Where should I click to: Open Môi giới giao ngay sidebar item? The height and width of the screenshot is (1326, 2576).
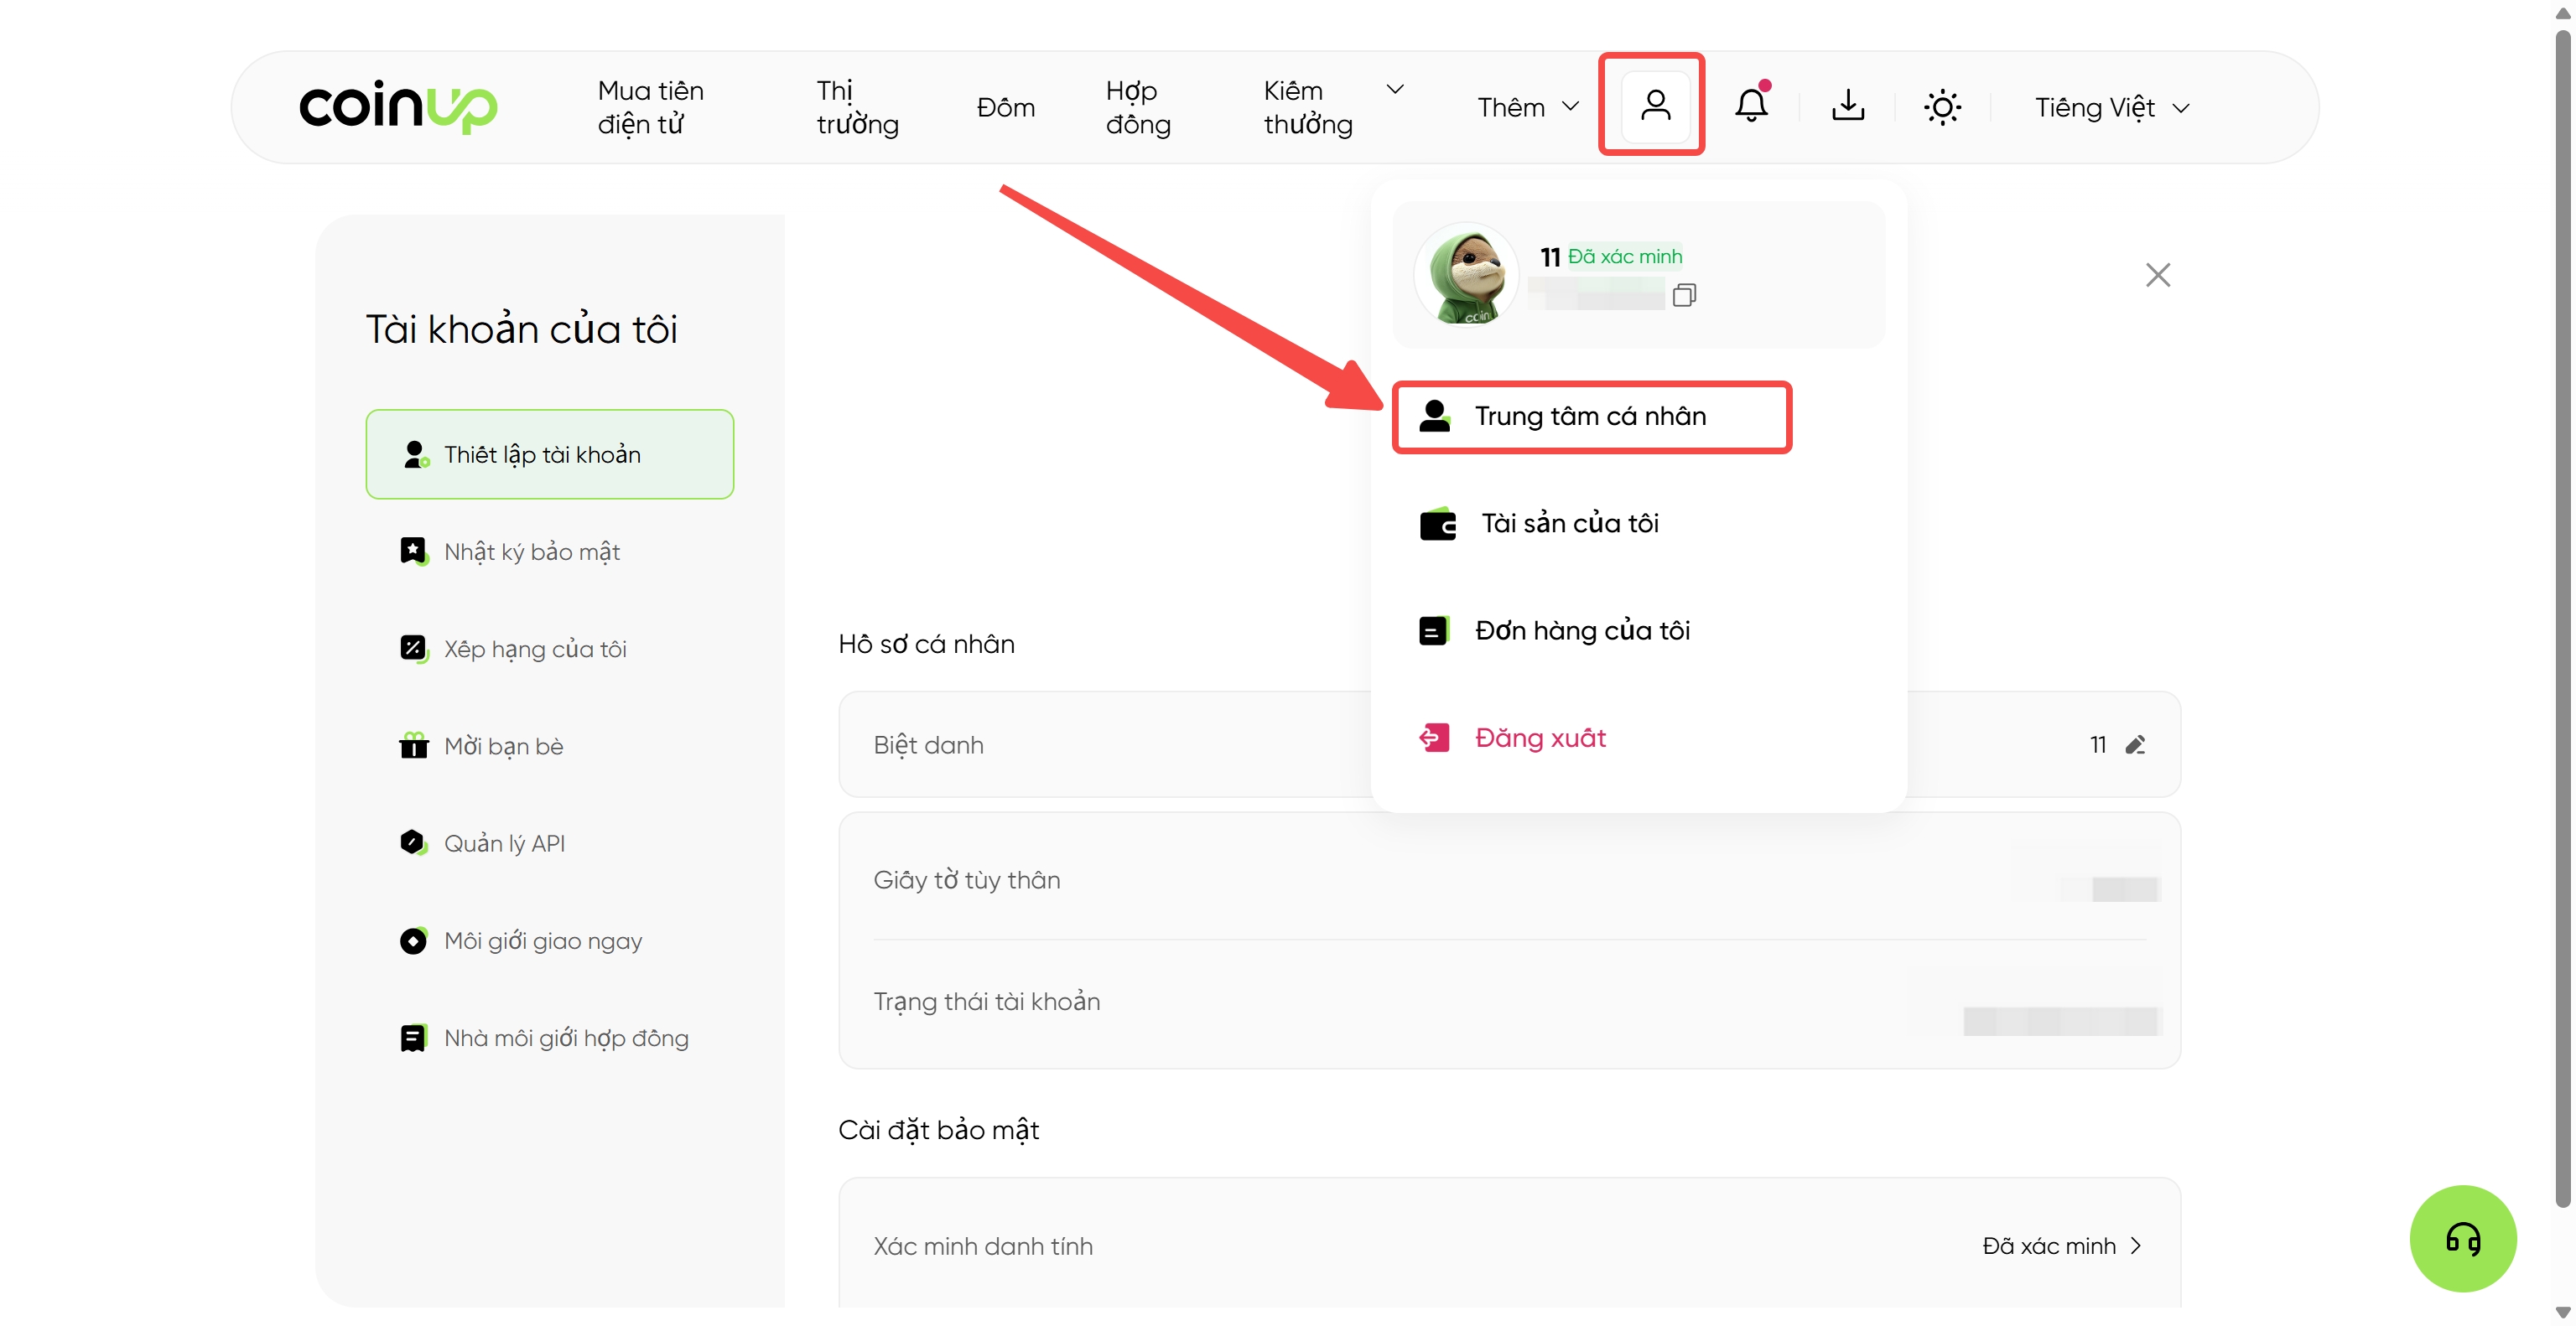click(x=542, y=940)
